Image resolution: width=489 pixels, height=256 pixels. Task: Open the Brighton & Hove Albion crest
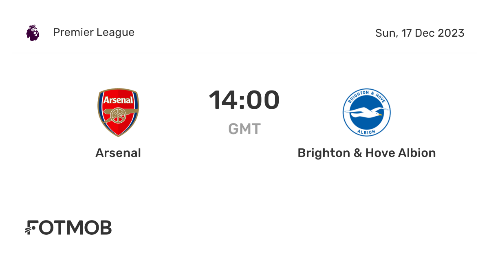coord(366,113)
